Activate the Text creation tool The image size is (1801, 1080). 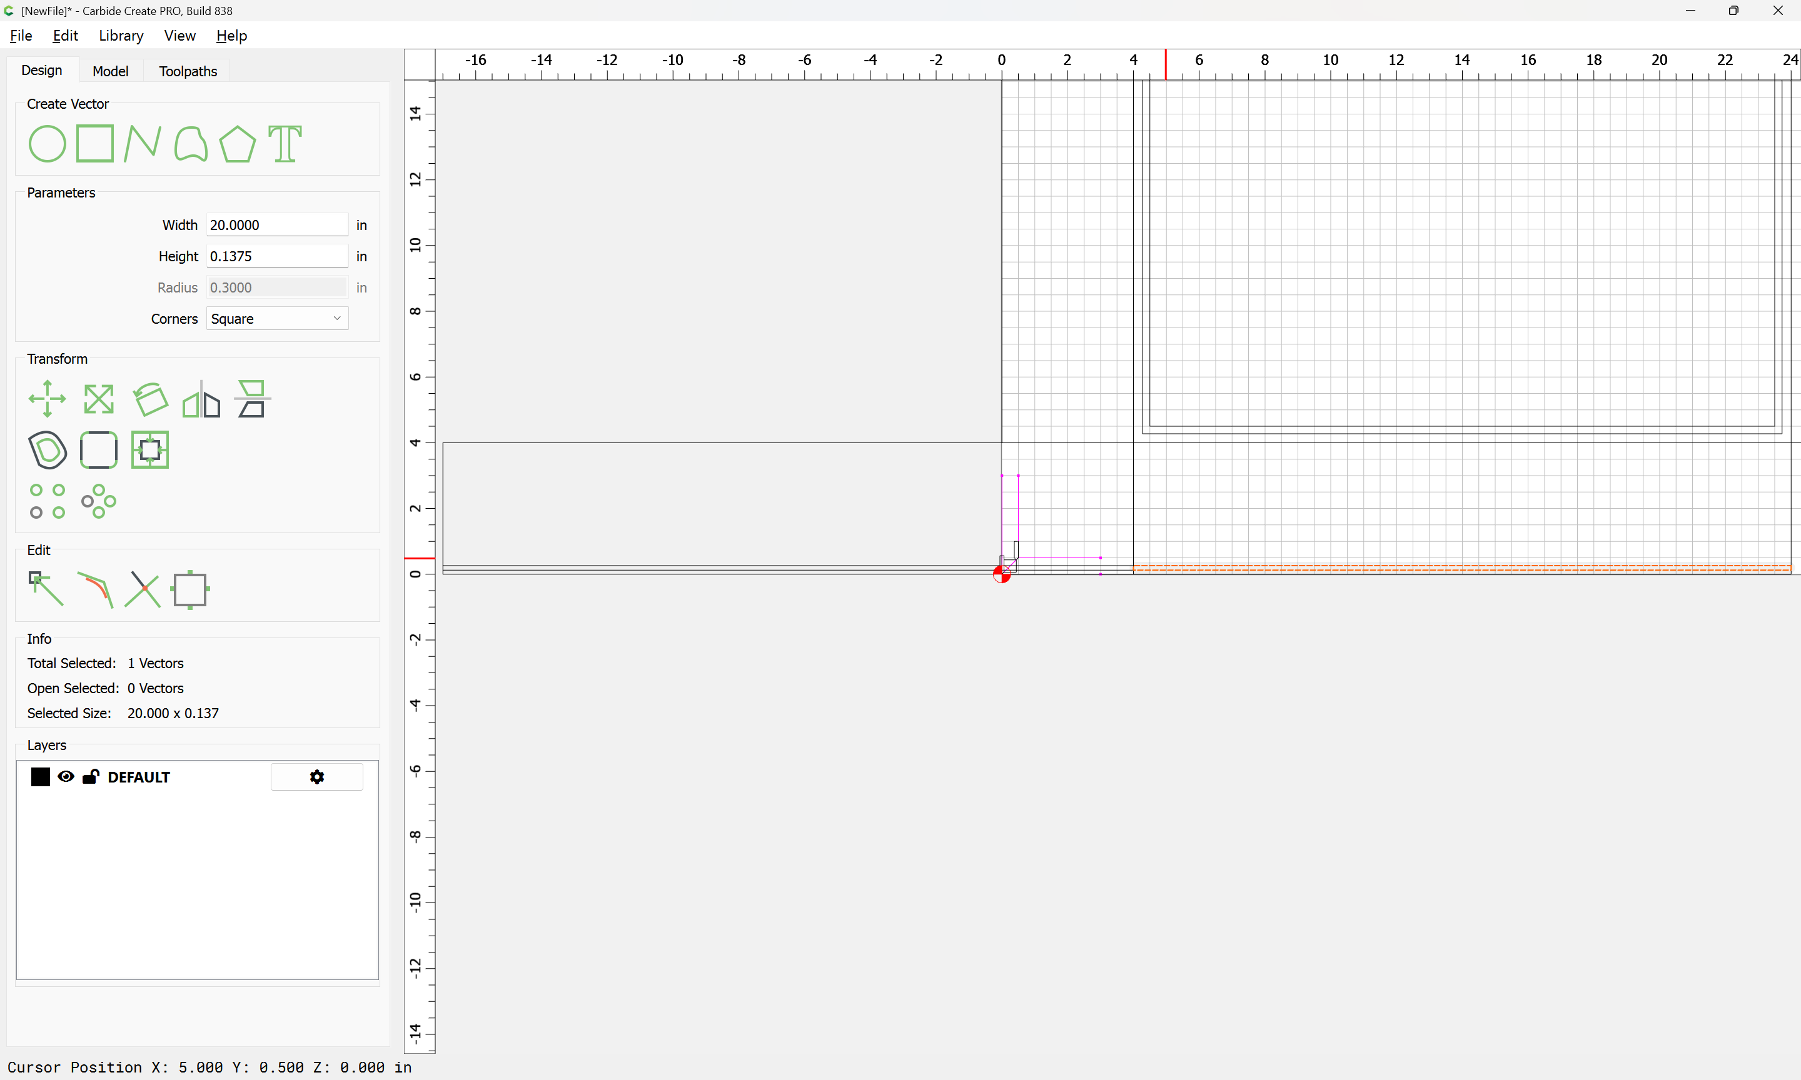click(285, 143)
